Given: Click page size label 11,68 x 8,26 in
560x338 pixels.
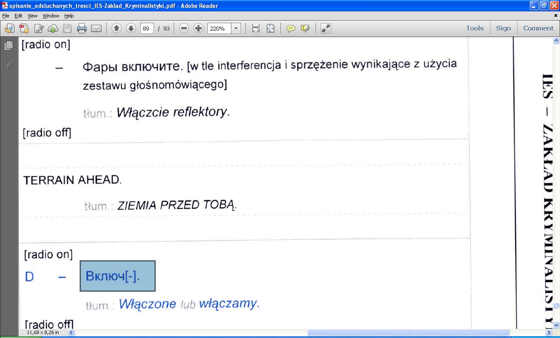Looking at the screenshot, I should point(42,333).
